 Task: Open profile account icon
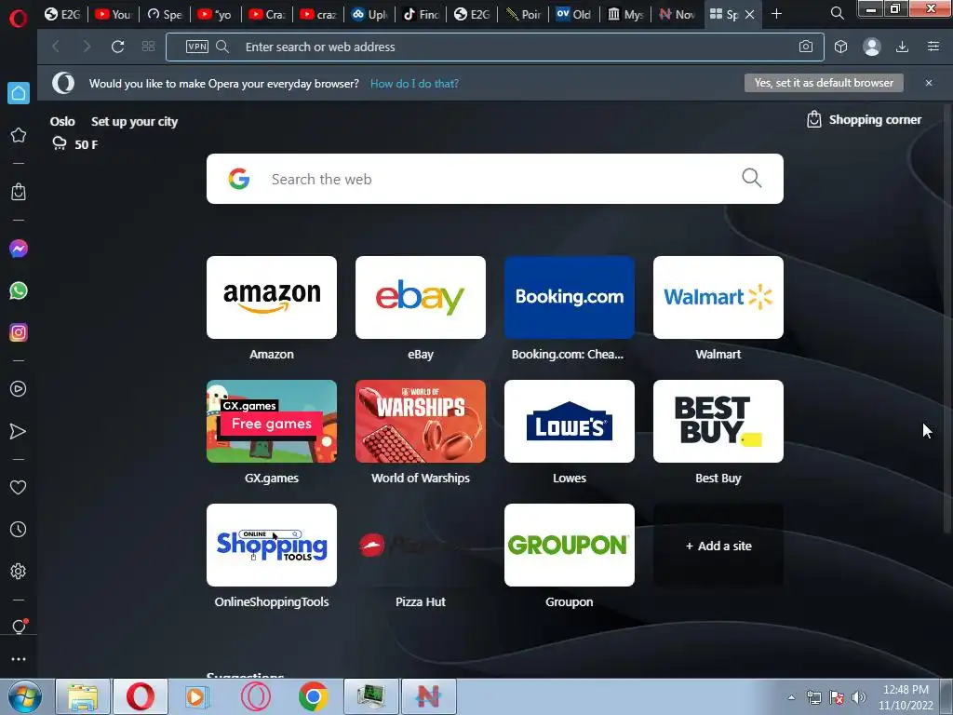pos(871,47)
